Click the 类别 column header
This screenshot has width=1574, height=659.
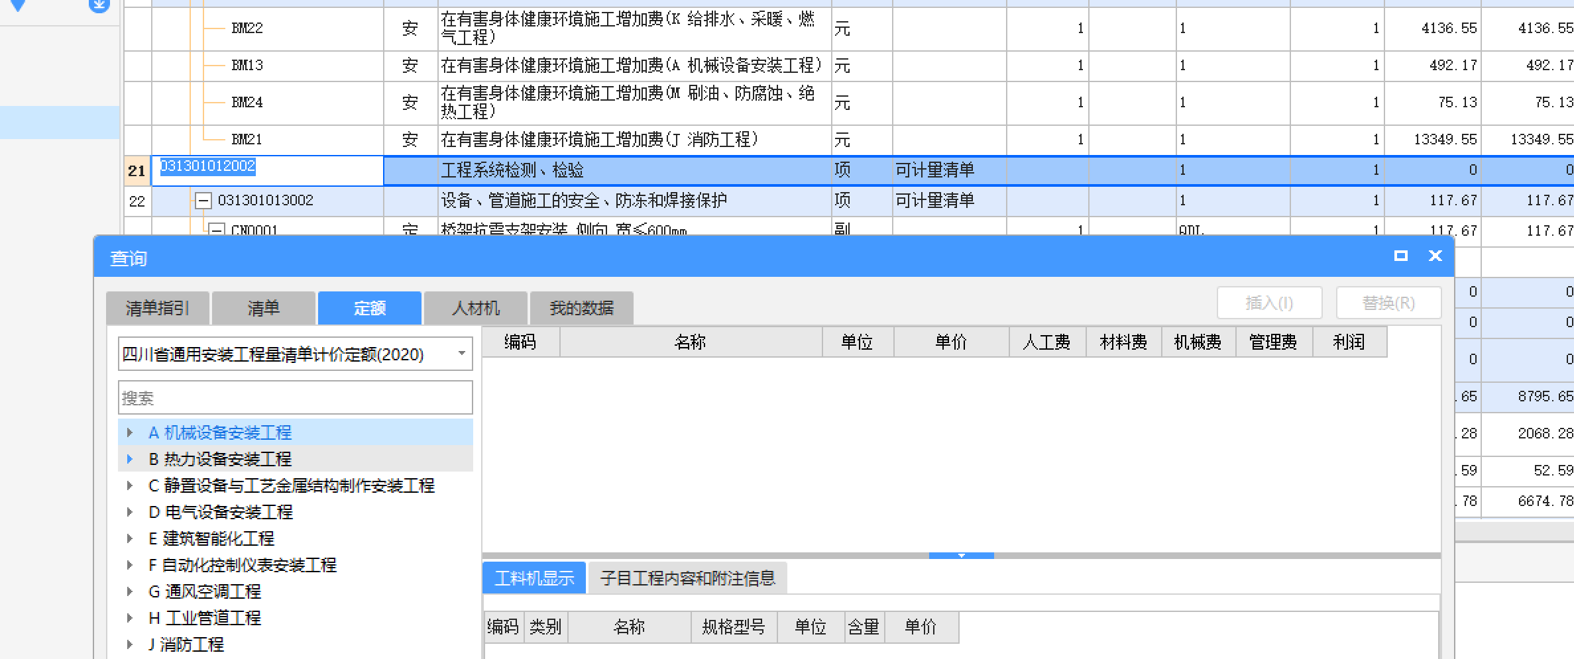545,627
